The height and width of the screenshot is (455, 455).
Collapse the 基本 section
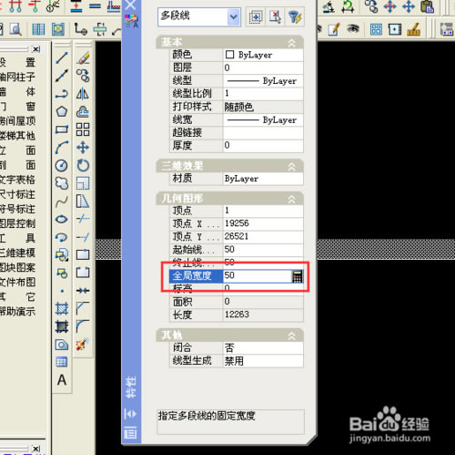291,43
